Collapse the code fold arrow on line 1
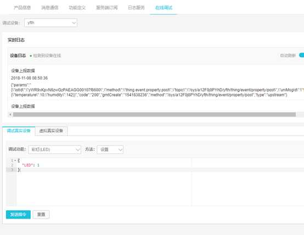 (15, 160)
